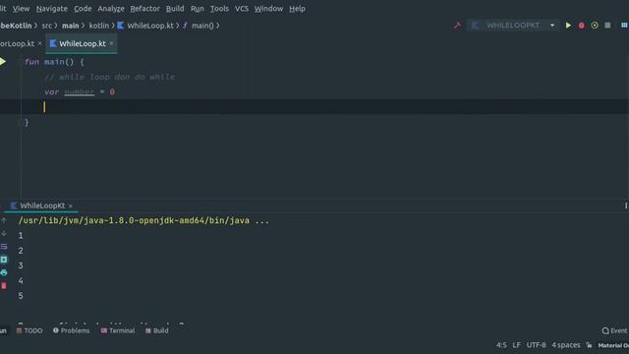Clear console output with the trash icon
This screenshot has width=629, height=354.
pyautogui.click(x=4, y=286)
